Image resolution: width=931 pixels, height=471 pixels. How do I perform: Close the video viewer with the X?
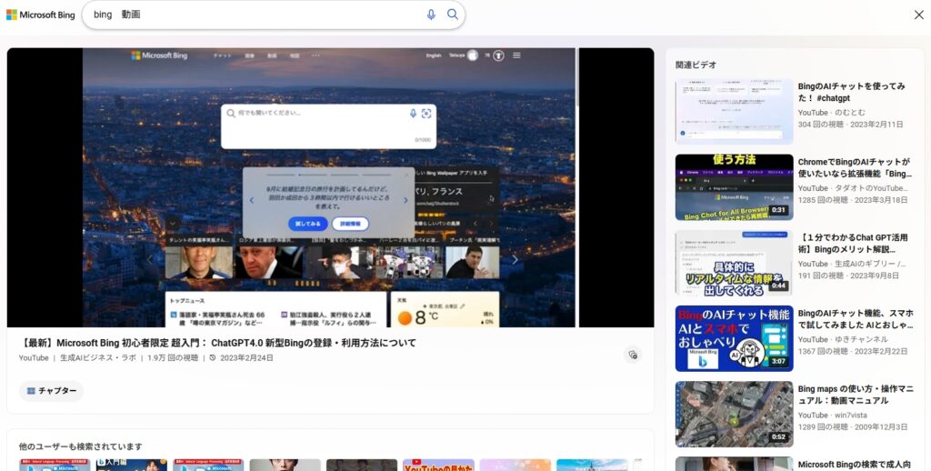tap(918, 15)
